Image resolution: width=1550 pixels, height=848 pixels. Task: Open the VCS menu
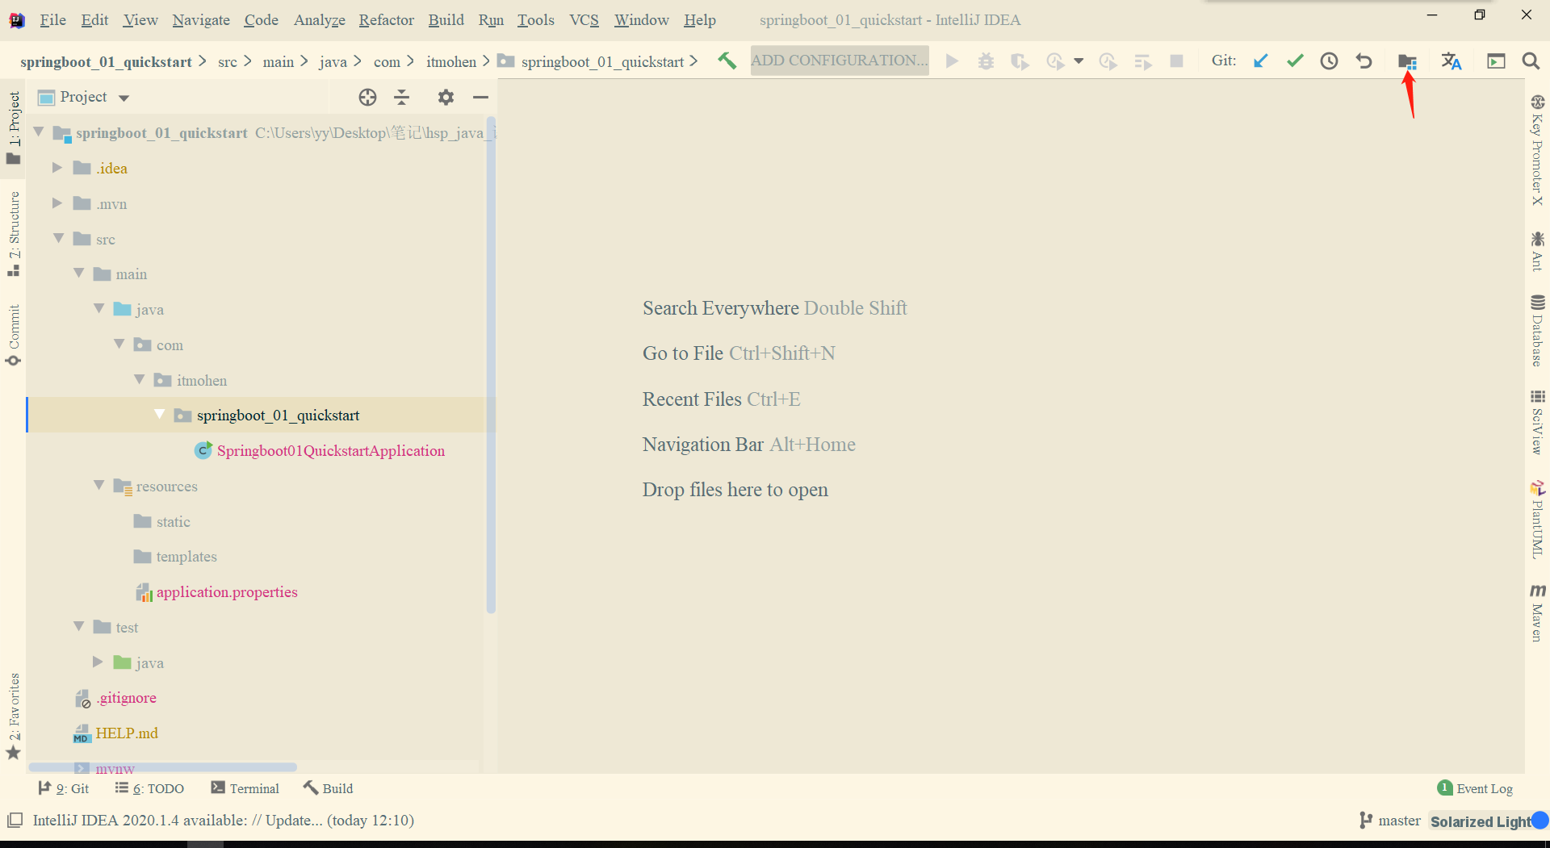click(x=584, y=20)
